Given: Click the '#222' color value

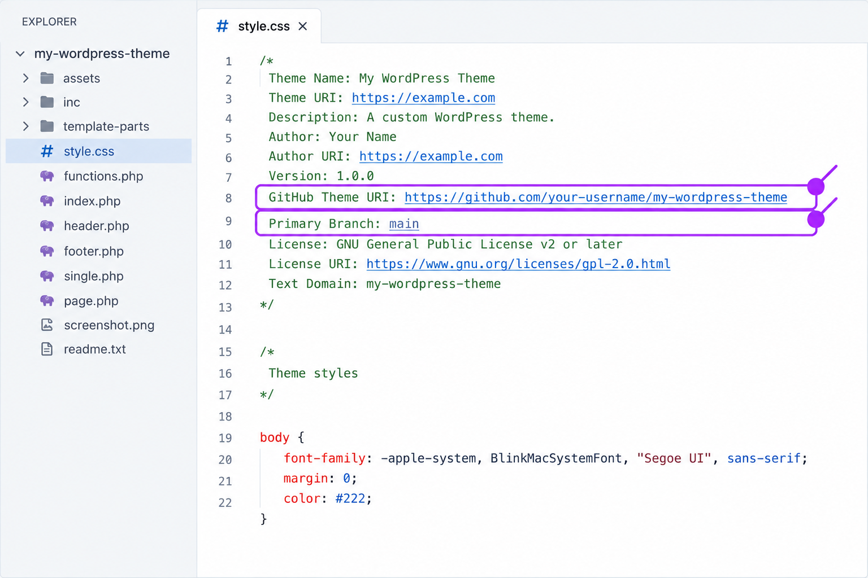Looking at the screenshot, I should (350, 498).
